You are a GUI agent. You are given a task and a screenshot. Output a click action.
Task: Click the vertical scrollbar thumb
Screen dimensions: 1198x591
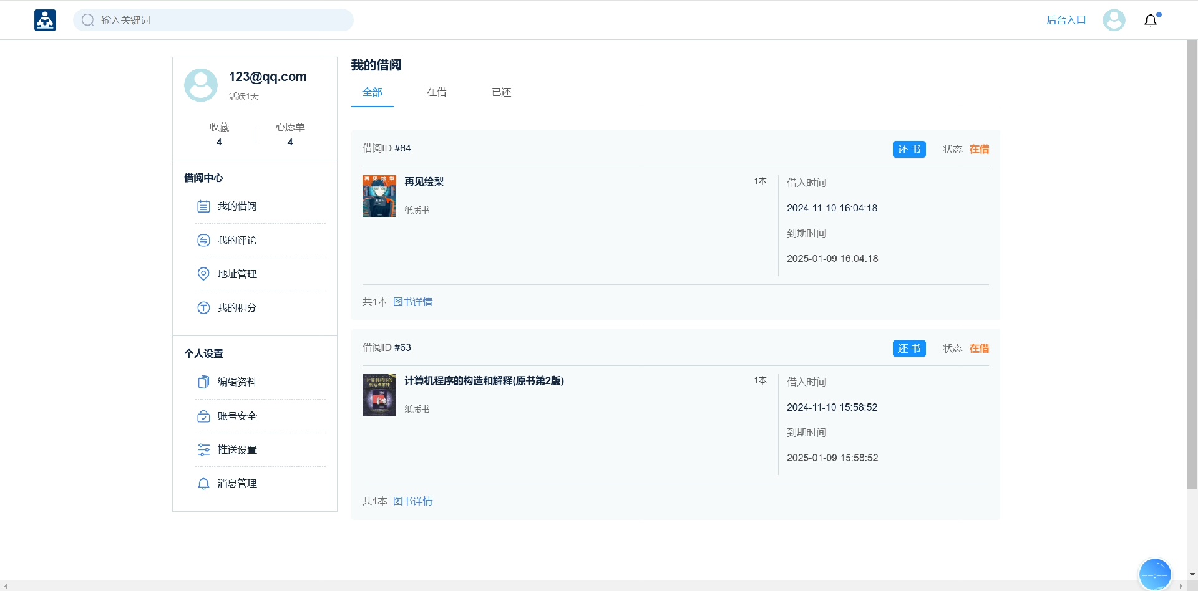coord(1192,264)
